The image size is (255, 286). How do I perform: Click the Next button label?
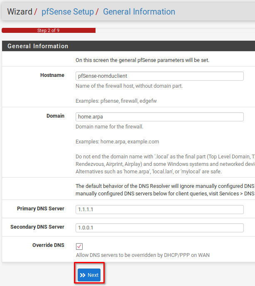[x=93, y=275]
